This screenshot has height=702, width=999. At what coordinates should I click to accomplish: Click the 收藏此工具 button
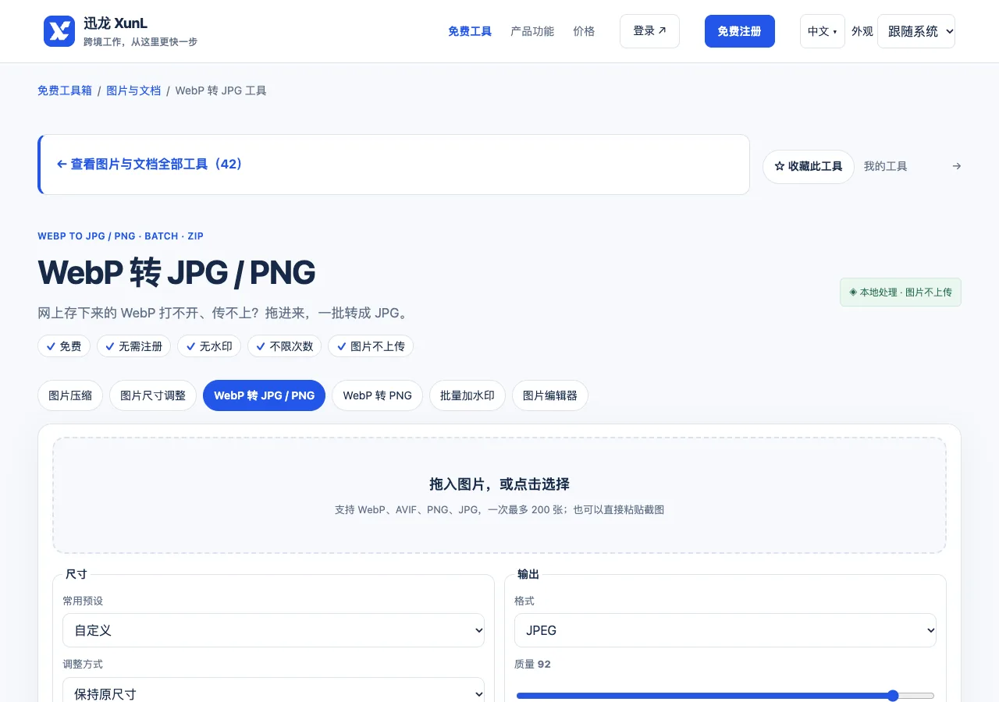pyautogui.click(x=809, y=166)
